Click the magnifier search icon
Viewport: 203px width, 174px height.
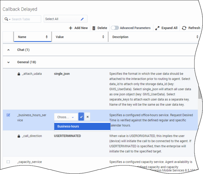click(6, 19)
